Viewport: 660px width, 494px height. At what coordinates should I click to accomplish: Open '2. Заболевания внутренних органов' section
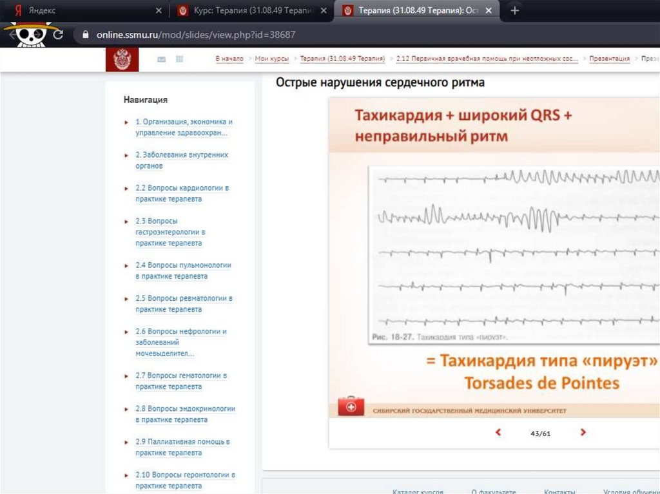(x=182, y=160)
